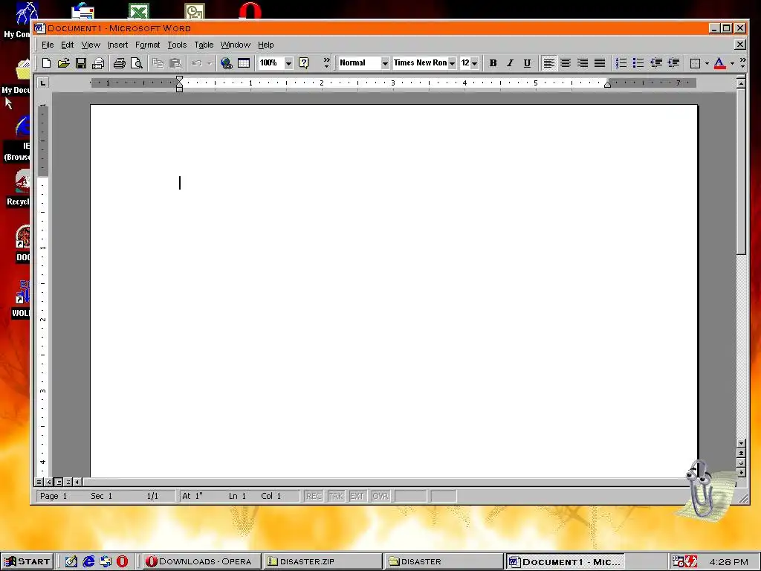The height and width of the screenshot is (571, 761).
Task: Open the Insert menu
Action: [x=117, y=45]
